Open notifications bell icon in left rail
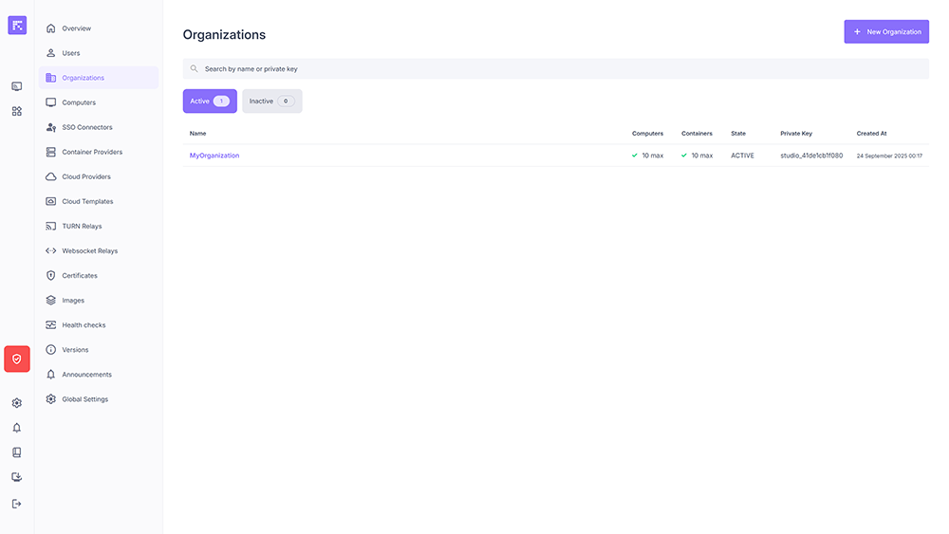Image resolution: width=949 pixels, height=534 pixels. (x=17, y=428)
